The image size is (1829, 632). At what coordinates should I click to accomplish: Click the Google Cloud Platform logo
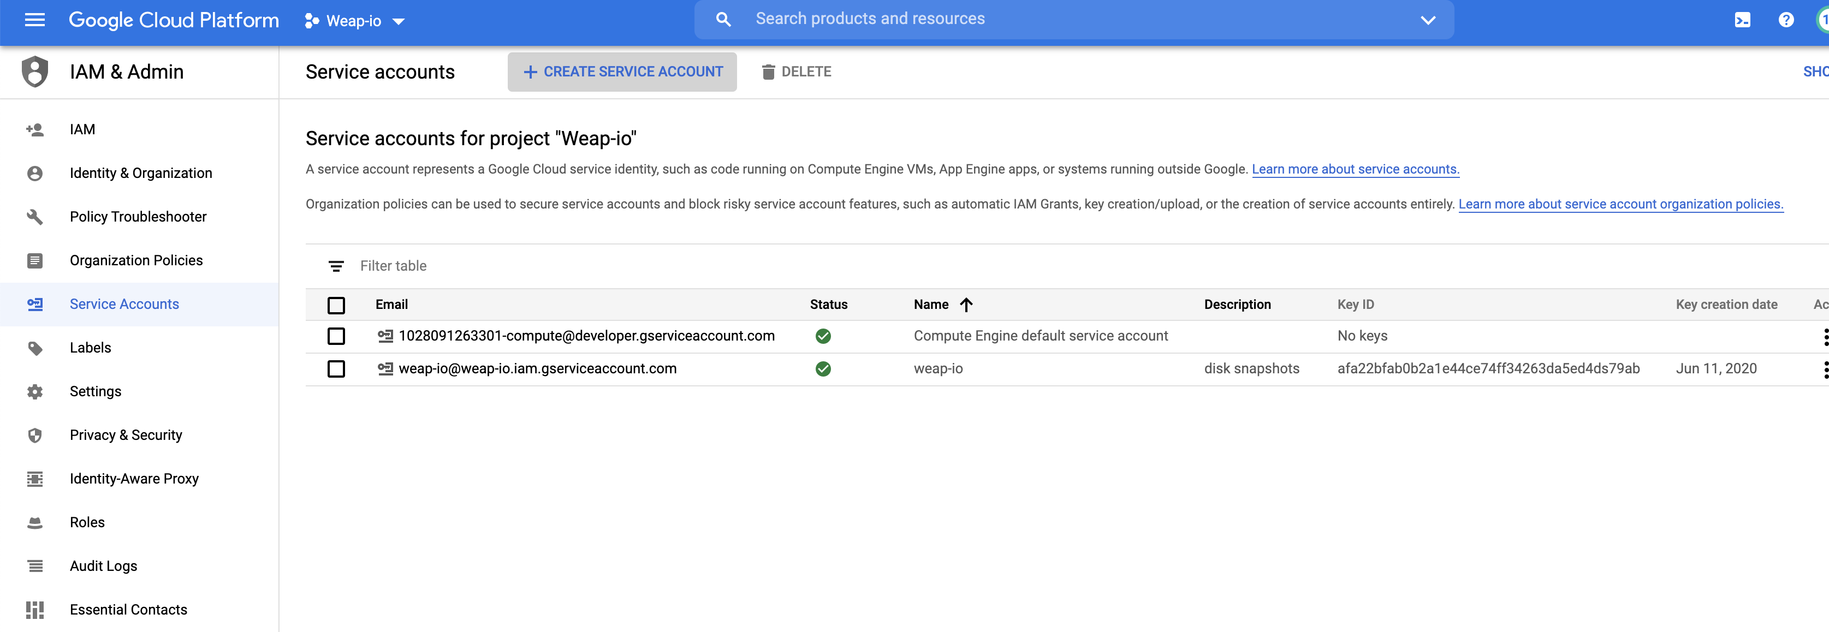(x=173, y=20)
